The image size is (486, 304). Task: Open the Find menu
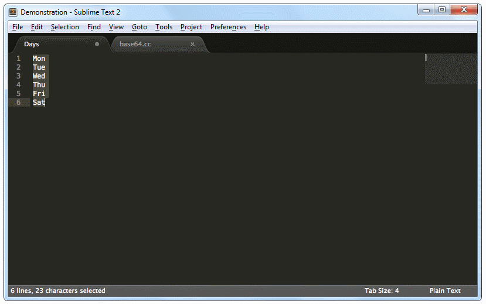[94, 27]
